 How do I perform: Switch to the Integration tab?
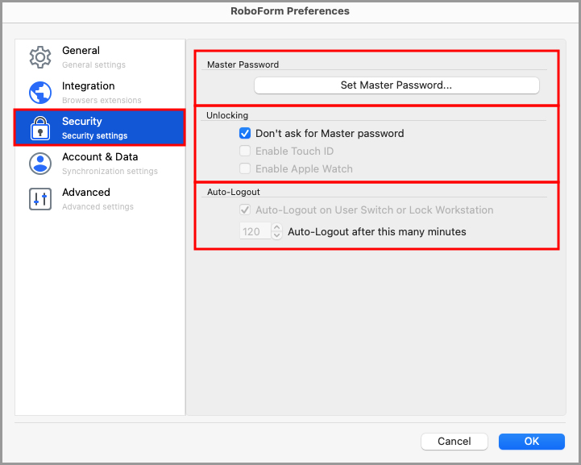click(x=100, y=93)
